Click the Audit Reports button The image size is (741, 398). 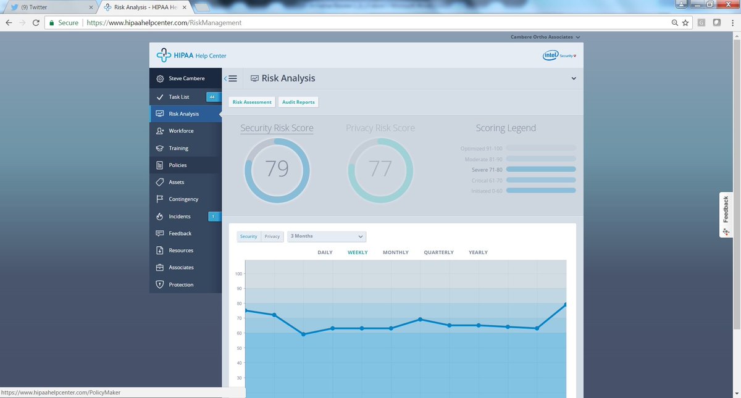click(298, 102)
